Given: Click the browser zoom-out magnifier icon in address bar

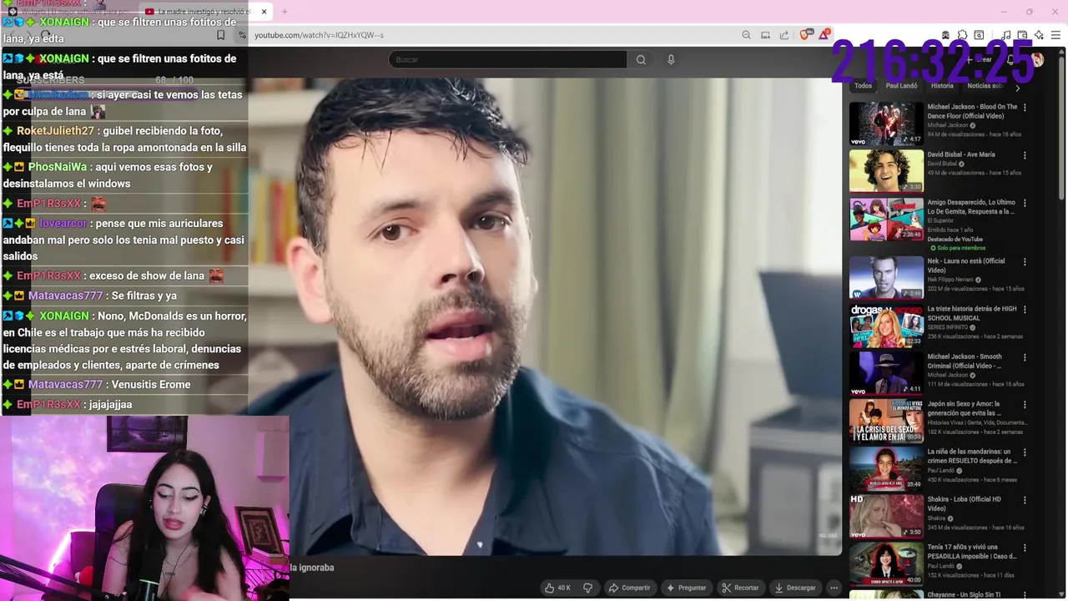Looking at the screenshot, I should pos(746,35).
